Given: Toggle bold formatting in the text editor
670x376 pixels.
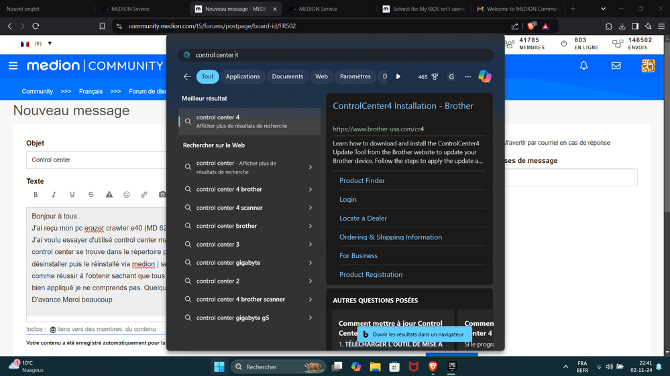Looking at the screenshot, I should tap(36, 195).
